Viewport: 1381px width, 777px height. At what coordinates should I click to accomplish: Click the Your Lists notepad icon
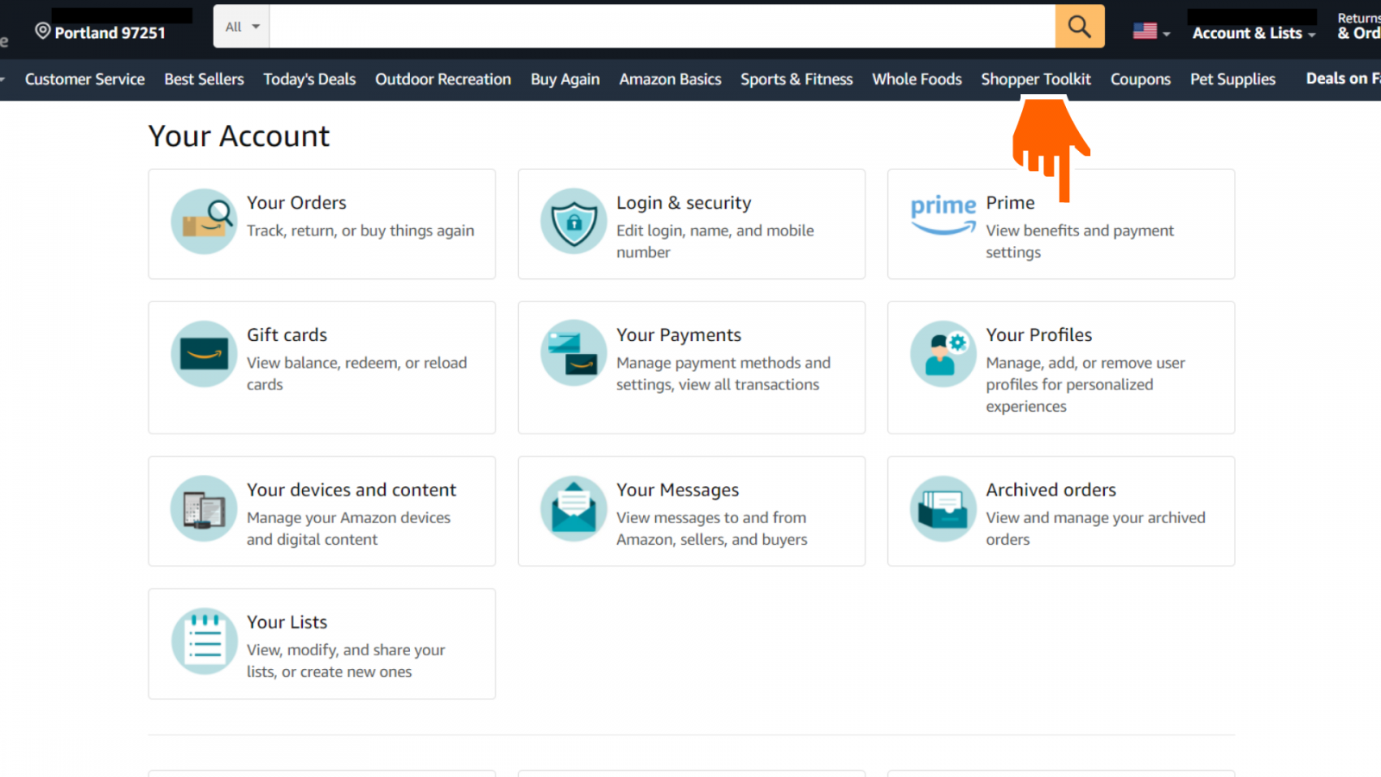pyautogui.click(x=204, y=641)
